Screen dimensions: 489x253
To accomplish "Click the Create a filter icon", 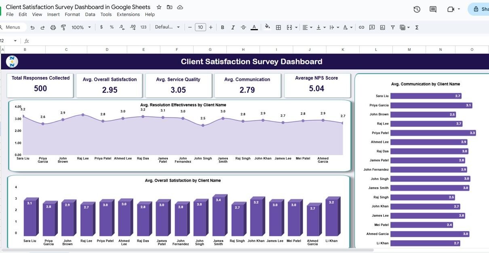I will [392, 27].
